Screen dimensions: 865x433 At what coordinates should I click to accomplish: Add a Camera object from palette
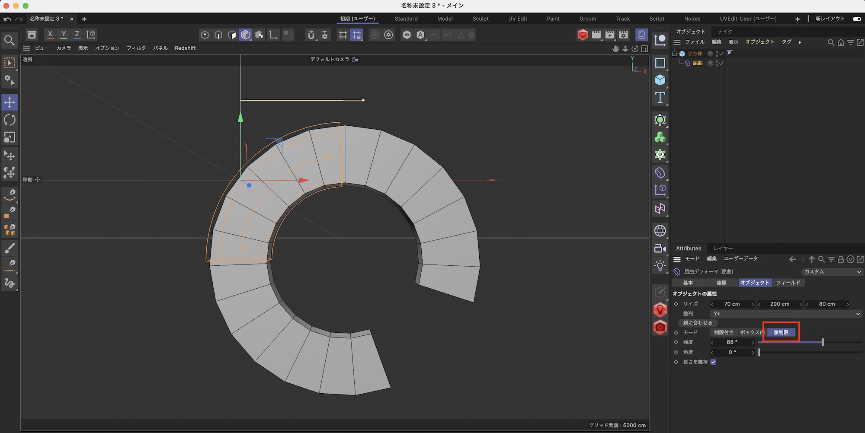pos(660,248)
